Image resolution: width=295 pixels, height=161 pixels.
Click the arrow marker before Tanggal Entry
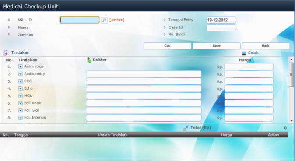(x=165, y=20)
